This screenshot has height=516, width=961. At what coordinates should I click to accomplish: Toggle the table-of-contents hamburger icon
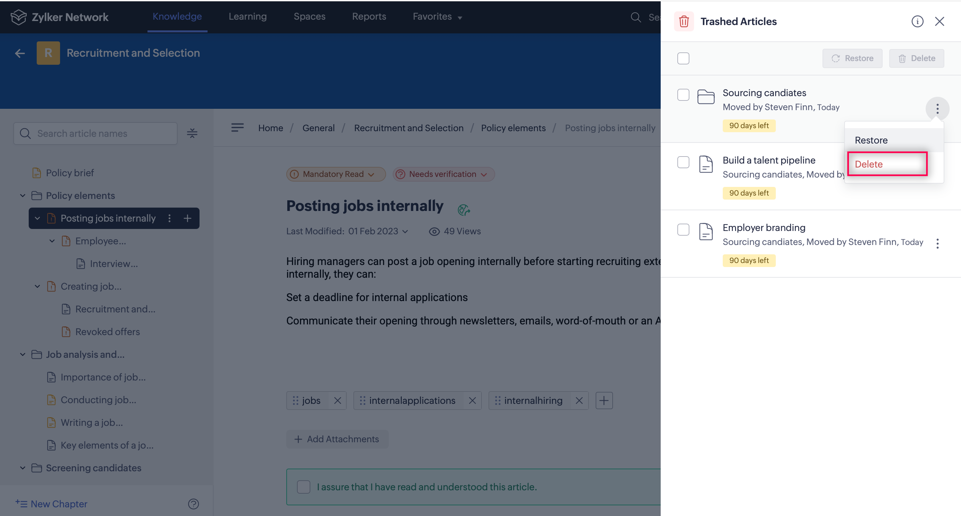(x=237, y=128)
